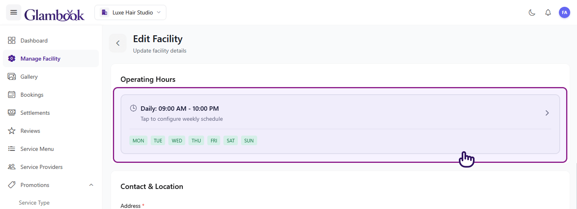Click the Service Menu list icon
This screenshot has height=209, width=577.
(x=12, y=149)
